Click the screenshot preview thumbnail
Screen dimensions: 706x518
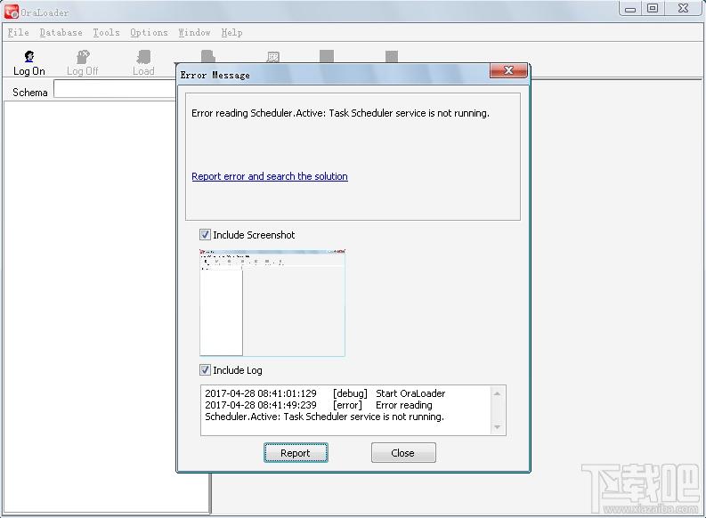click(272, 303)
